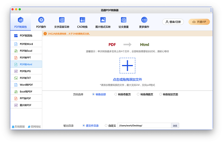Choose PDF转JPG in sidebar
Viewport: 223px width, 143px height.
(26, 71)
